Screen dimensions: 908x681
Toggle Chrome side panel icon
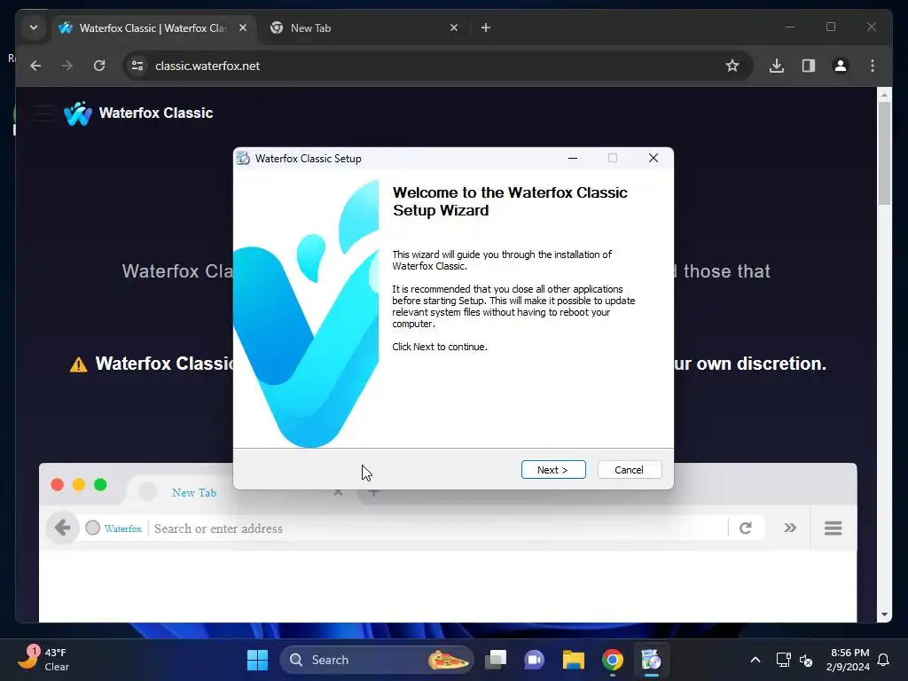[x=809, y=66]
